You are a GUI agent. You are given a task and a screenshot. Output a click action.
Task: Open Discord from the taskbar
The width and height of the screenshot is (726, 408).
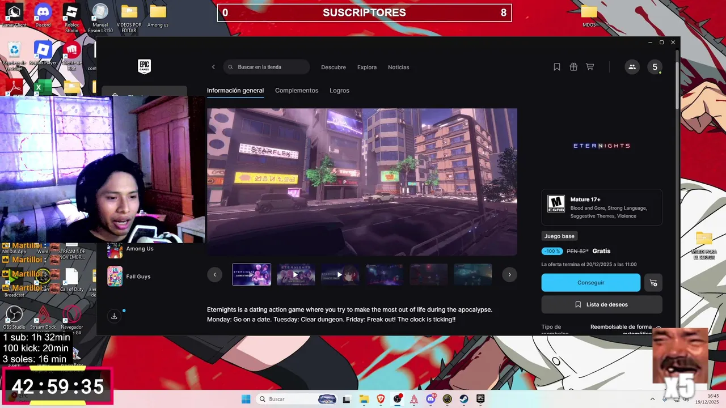[430, 399]
